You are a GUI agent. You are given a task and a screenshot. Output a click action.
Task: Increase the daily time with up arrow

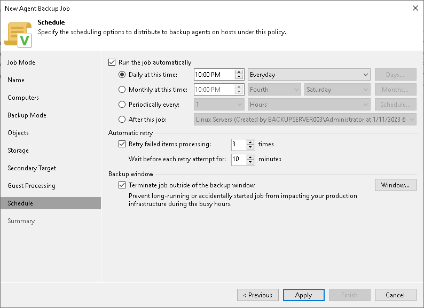tap(239, 72)
